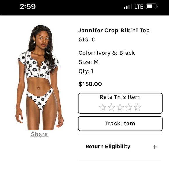Viewport: 169px width, 169px height.
Task: Open the bikini product photo
Action: (39, 78)
